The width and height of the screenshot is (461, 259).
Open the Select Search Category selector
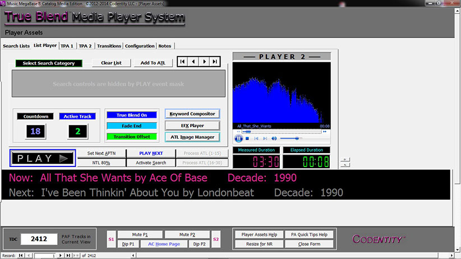click(49, 63)
